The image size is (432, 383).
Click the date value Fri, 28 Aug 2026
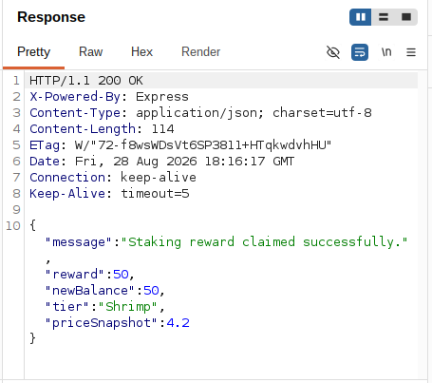tap(136, 162)
